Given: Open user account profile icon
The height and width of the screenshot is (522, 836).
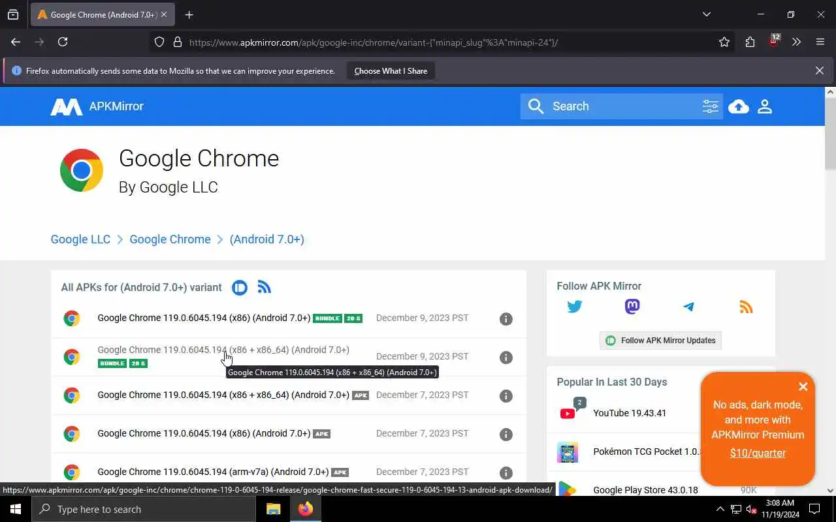Looking at the screenshot, I should point(765,106).
